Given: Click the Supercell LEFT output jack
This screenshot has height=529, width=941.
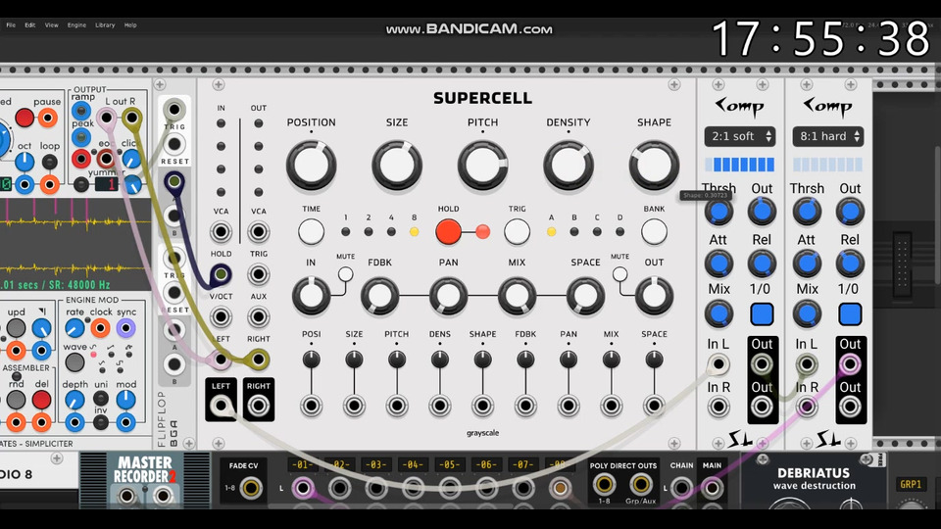Looking at the screenshot, I should coord(221,406).
